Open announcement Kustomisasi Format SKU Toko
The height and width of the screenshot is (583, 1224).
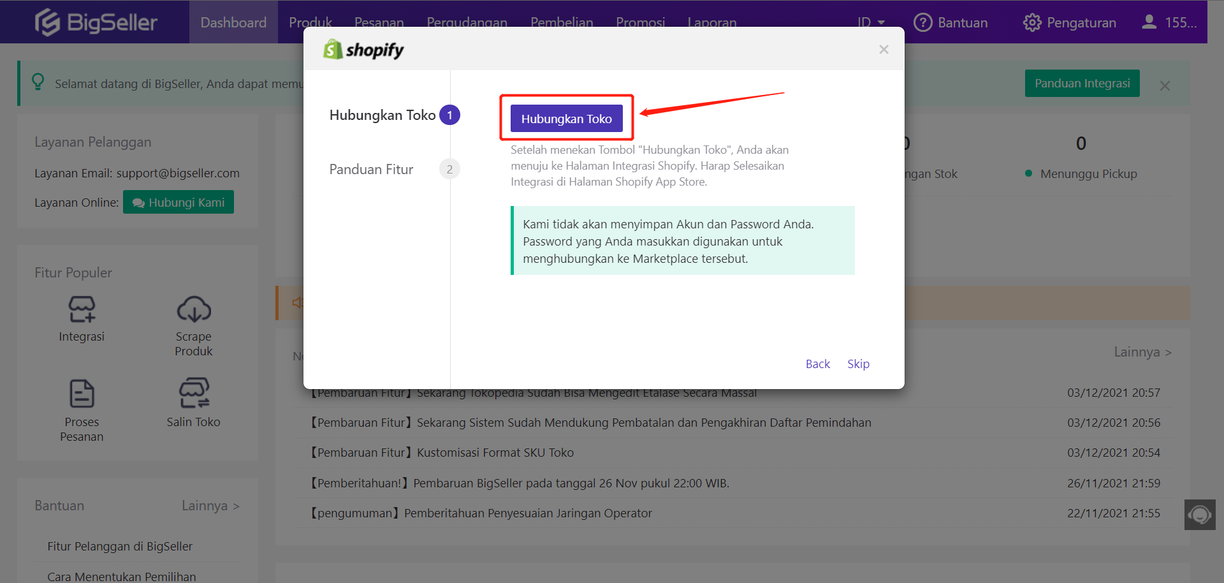pos(442,453)
